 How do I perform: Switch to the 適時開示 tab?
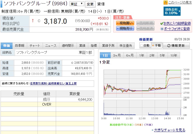(x=68, y=46)
